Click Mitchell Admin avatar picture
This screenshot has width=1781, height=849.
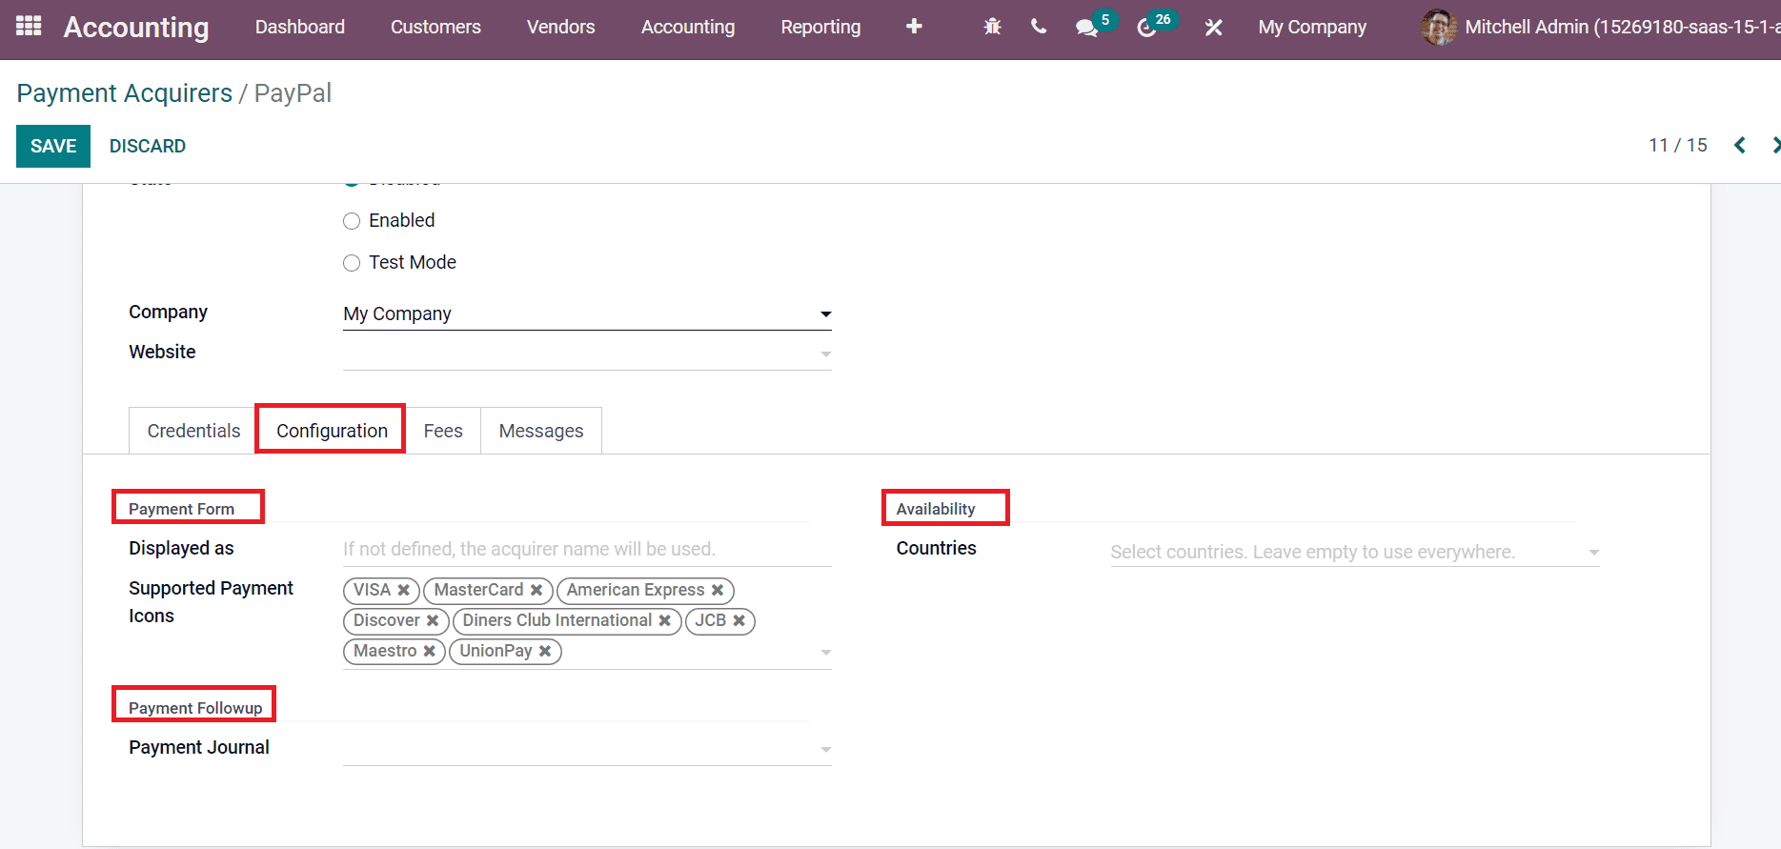(1438, 27)
